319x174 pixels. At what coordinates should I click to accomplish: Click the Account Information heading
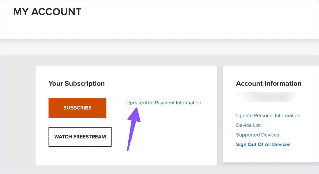coord(269,83)
